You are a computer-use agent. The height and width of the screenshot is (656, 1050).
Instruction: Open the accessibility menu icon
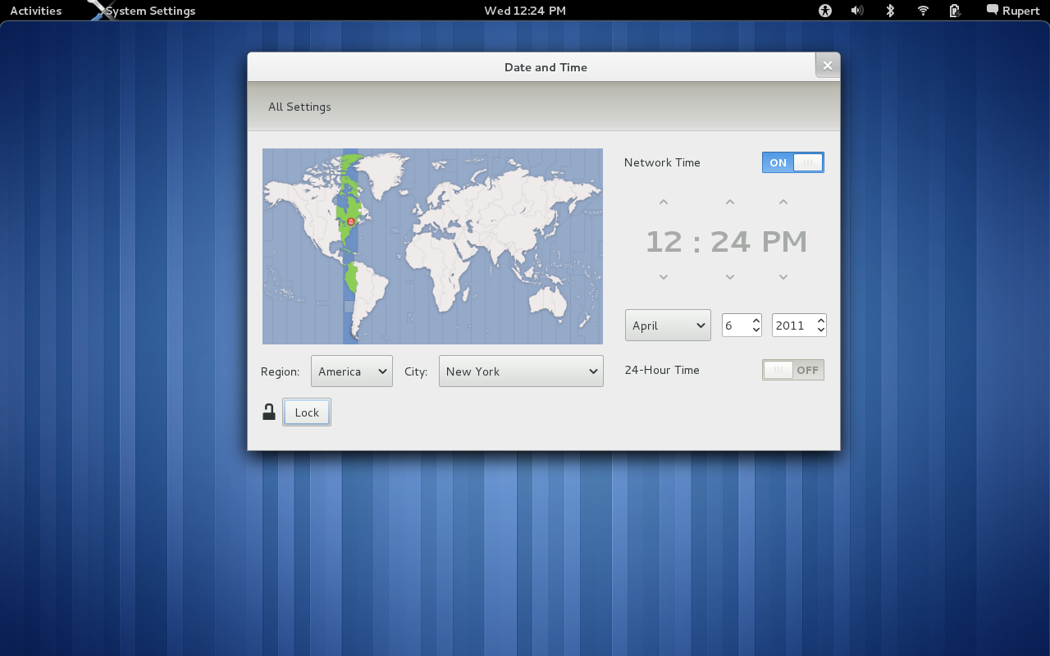click(825, 11)
